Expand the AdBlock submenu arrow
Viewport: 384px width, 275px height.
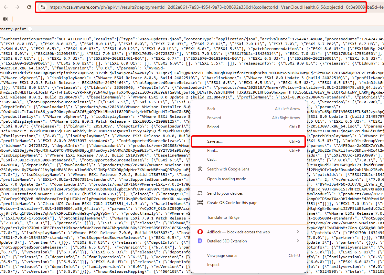[x=298, y=232]
